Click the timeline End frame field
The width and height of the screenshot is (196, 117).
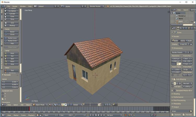[66, 115]
